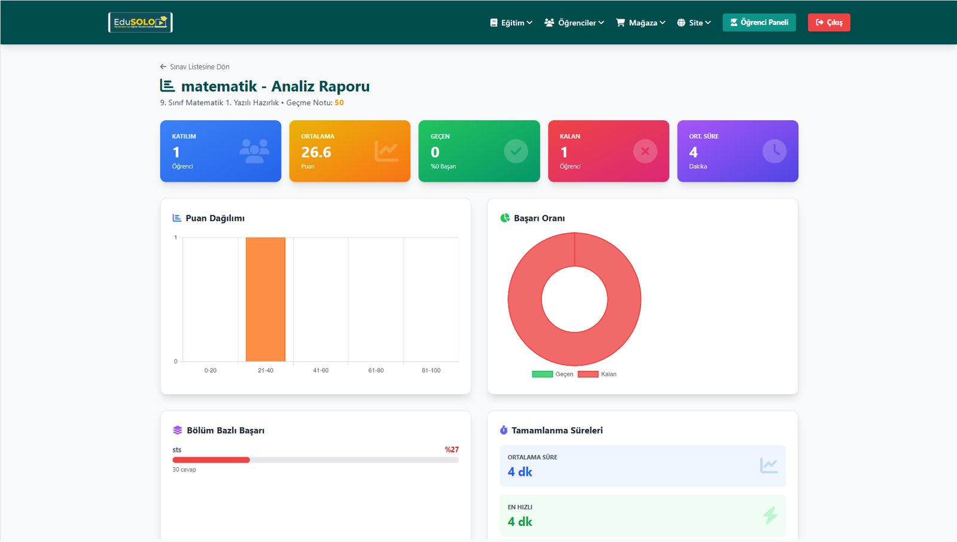The image size is (957, 542).
Task: Click the clock icon in Ort. Süre card
Action: click(774, 151)
